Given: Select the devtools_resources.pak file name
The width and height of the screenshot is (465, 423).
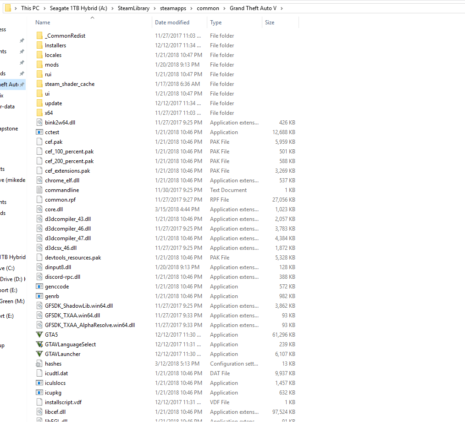Looking at the screenshot, I should (72, 258).
